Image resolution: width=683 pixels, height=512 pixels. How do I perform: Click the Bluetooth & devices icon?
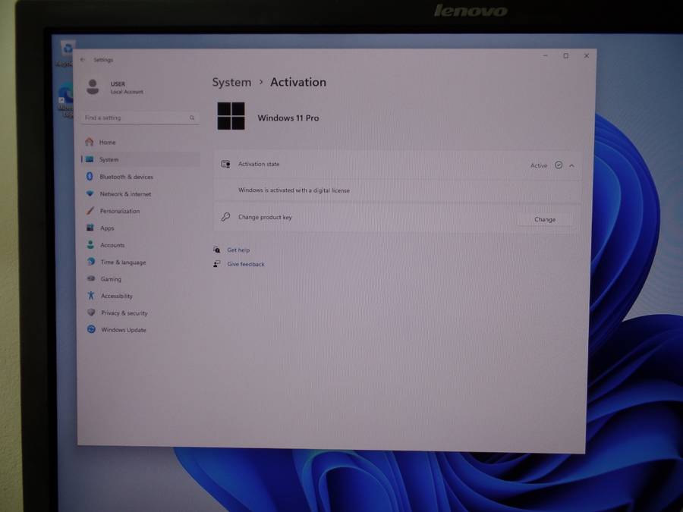(90, 177)
